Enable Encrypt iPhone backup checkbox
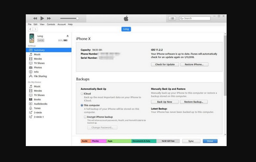Screen dimensions: 256x162 [85, 117]
